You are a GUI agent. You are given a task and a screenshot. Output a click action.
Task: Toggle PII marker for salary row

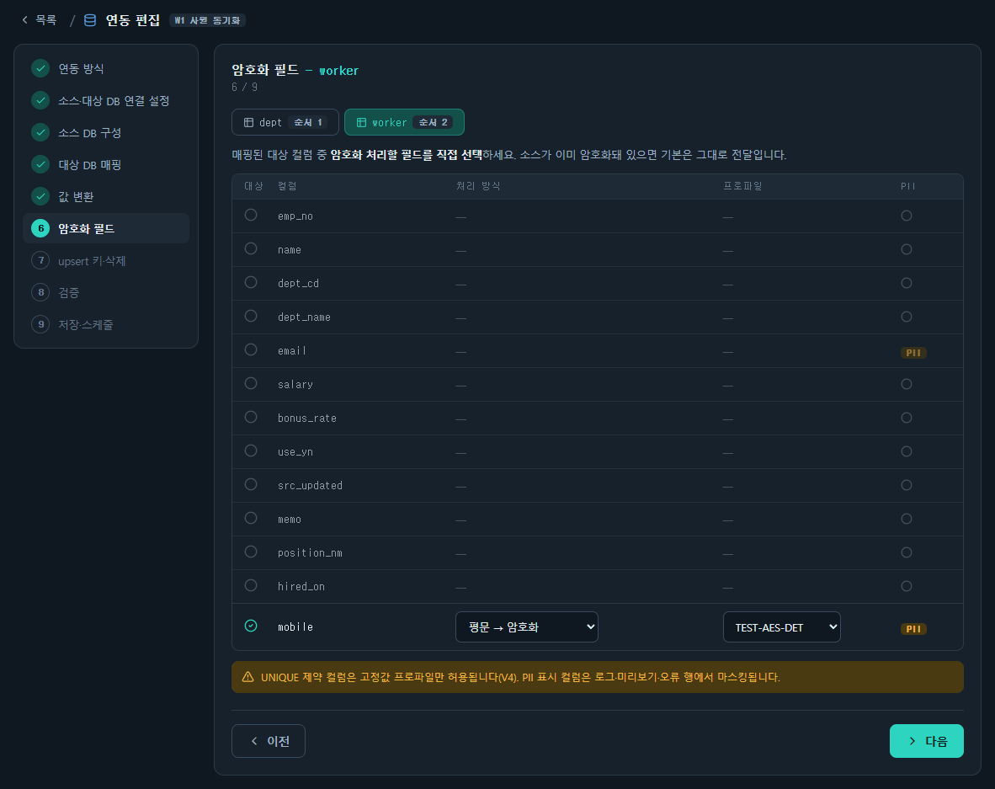point(906,384)
